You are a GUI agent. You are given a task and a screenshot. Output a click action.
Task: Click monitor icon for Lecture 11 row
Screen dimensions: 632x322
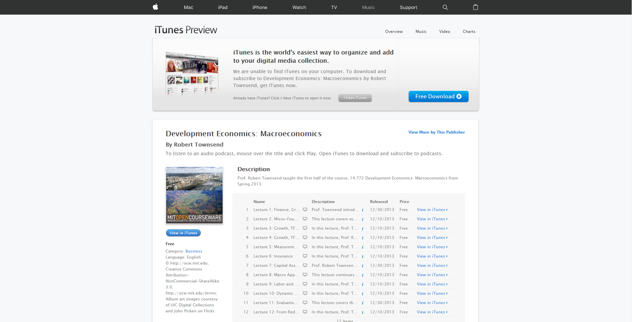tap(305, 303)
